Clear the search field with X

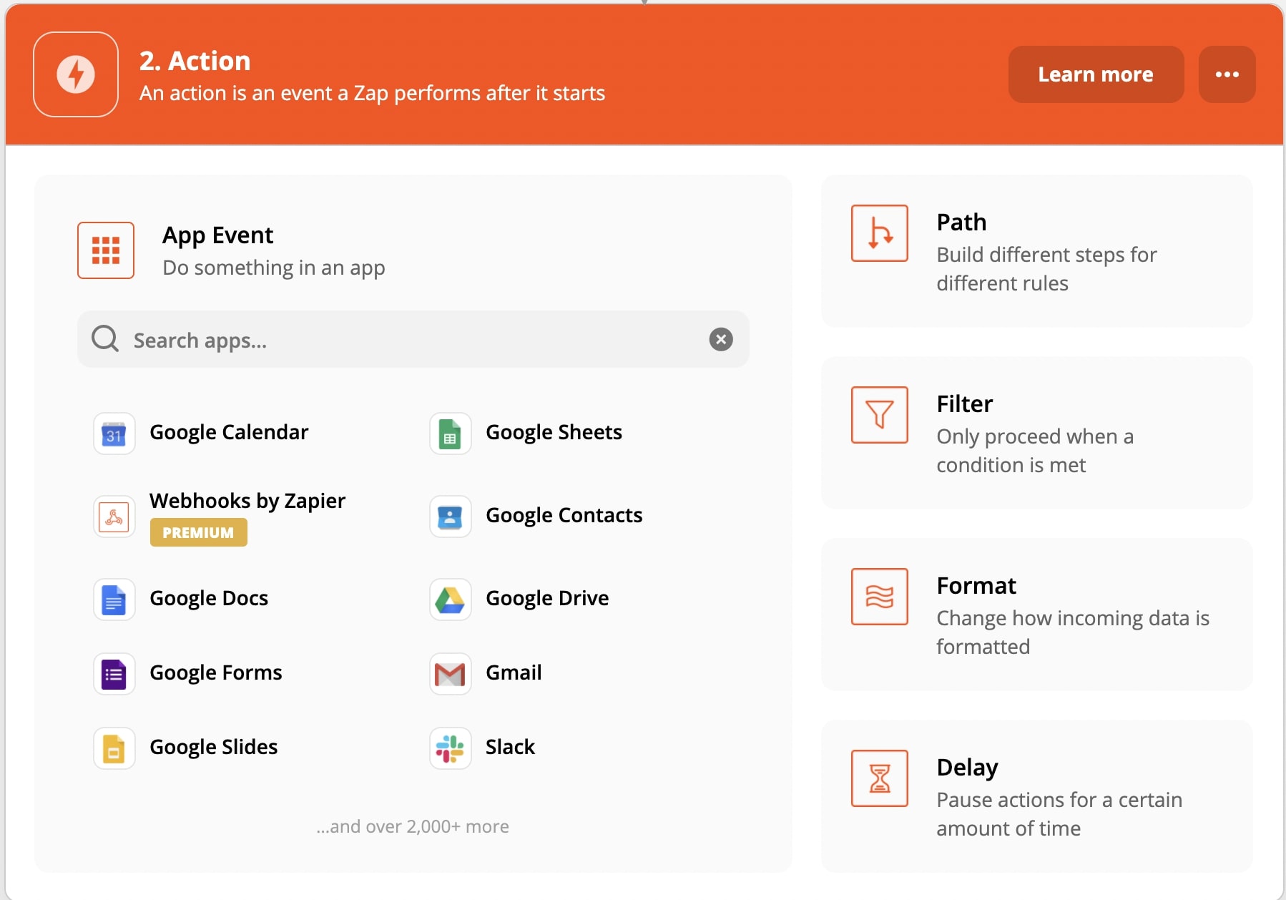(721, 339)
